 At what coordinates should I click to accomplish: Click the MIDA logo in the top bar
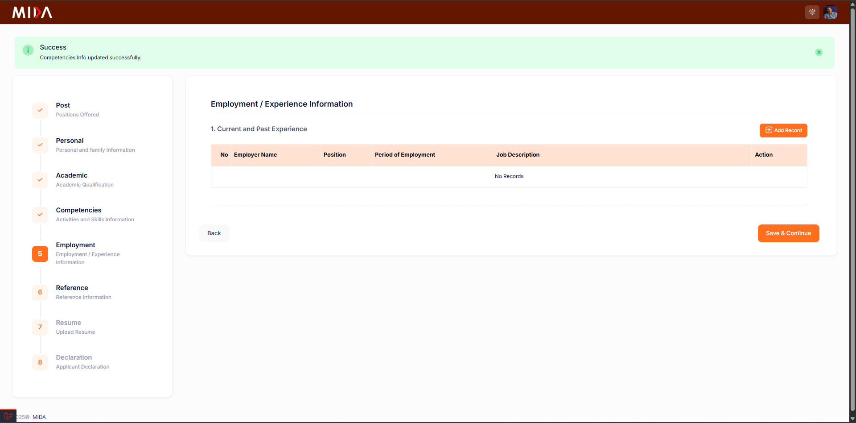[32, 12]
